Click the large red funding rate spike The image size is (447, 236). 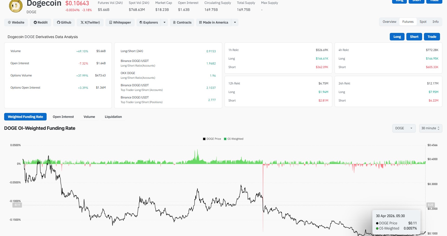pos(263,197)
